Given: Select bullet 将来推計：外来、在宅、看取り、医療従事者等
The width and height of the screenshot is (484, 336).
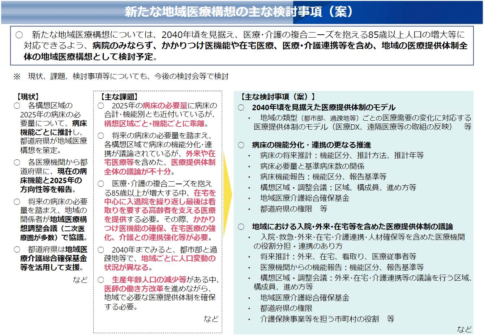Looking at the screenshot, I should coord(338,257).
